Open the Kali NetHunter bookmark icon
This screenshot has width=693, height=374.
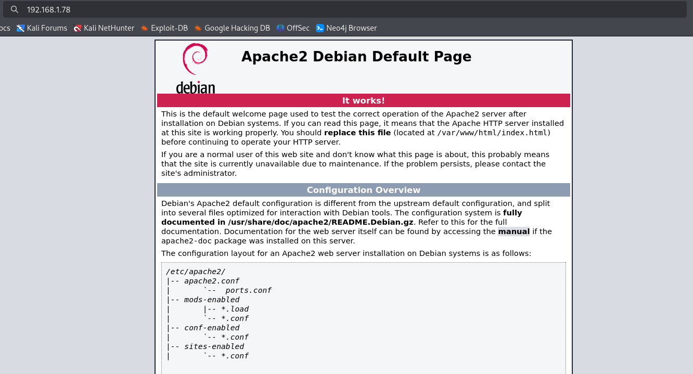click(78, 28)
